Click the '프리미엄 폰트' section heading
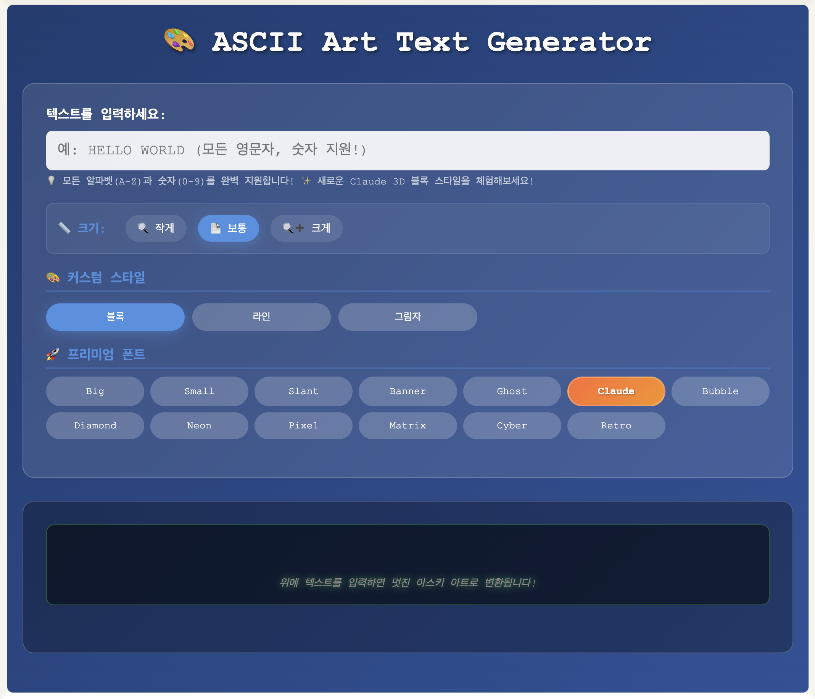Image resolution: width=815 pixels, height=699 pixels. click(x=106, y=354)
